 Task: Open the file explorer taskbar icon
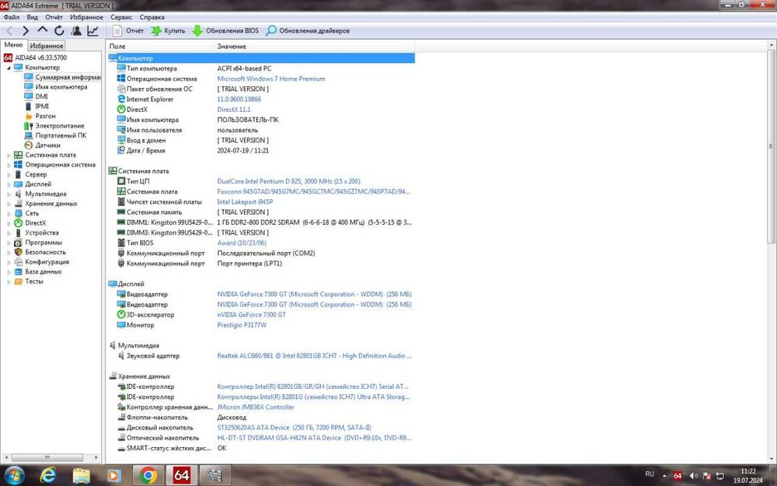82,476
